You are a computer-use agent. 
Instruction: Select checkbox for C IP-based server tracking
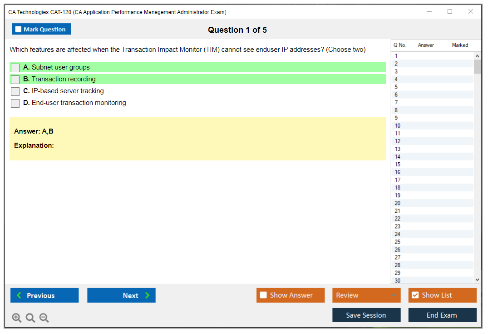tap(15, 91)
